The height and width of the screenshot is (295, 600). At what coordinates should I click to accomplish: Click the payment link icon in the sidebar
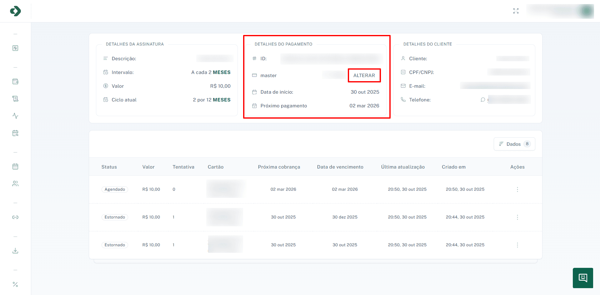15,217
